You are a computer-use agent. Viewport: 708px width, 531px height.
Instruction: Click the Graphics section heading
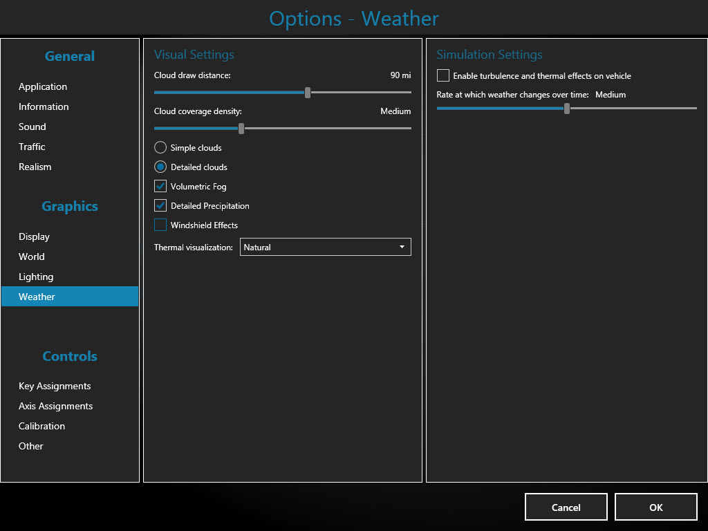[x=70, y=206]
